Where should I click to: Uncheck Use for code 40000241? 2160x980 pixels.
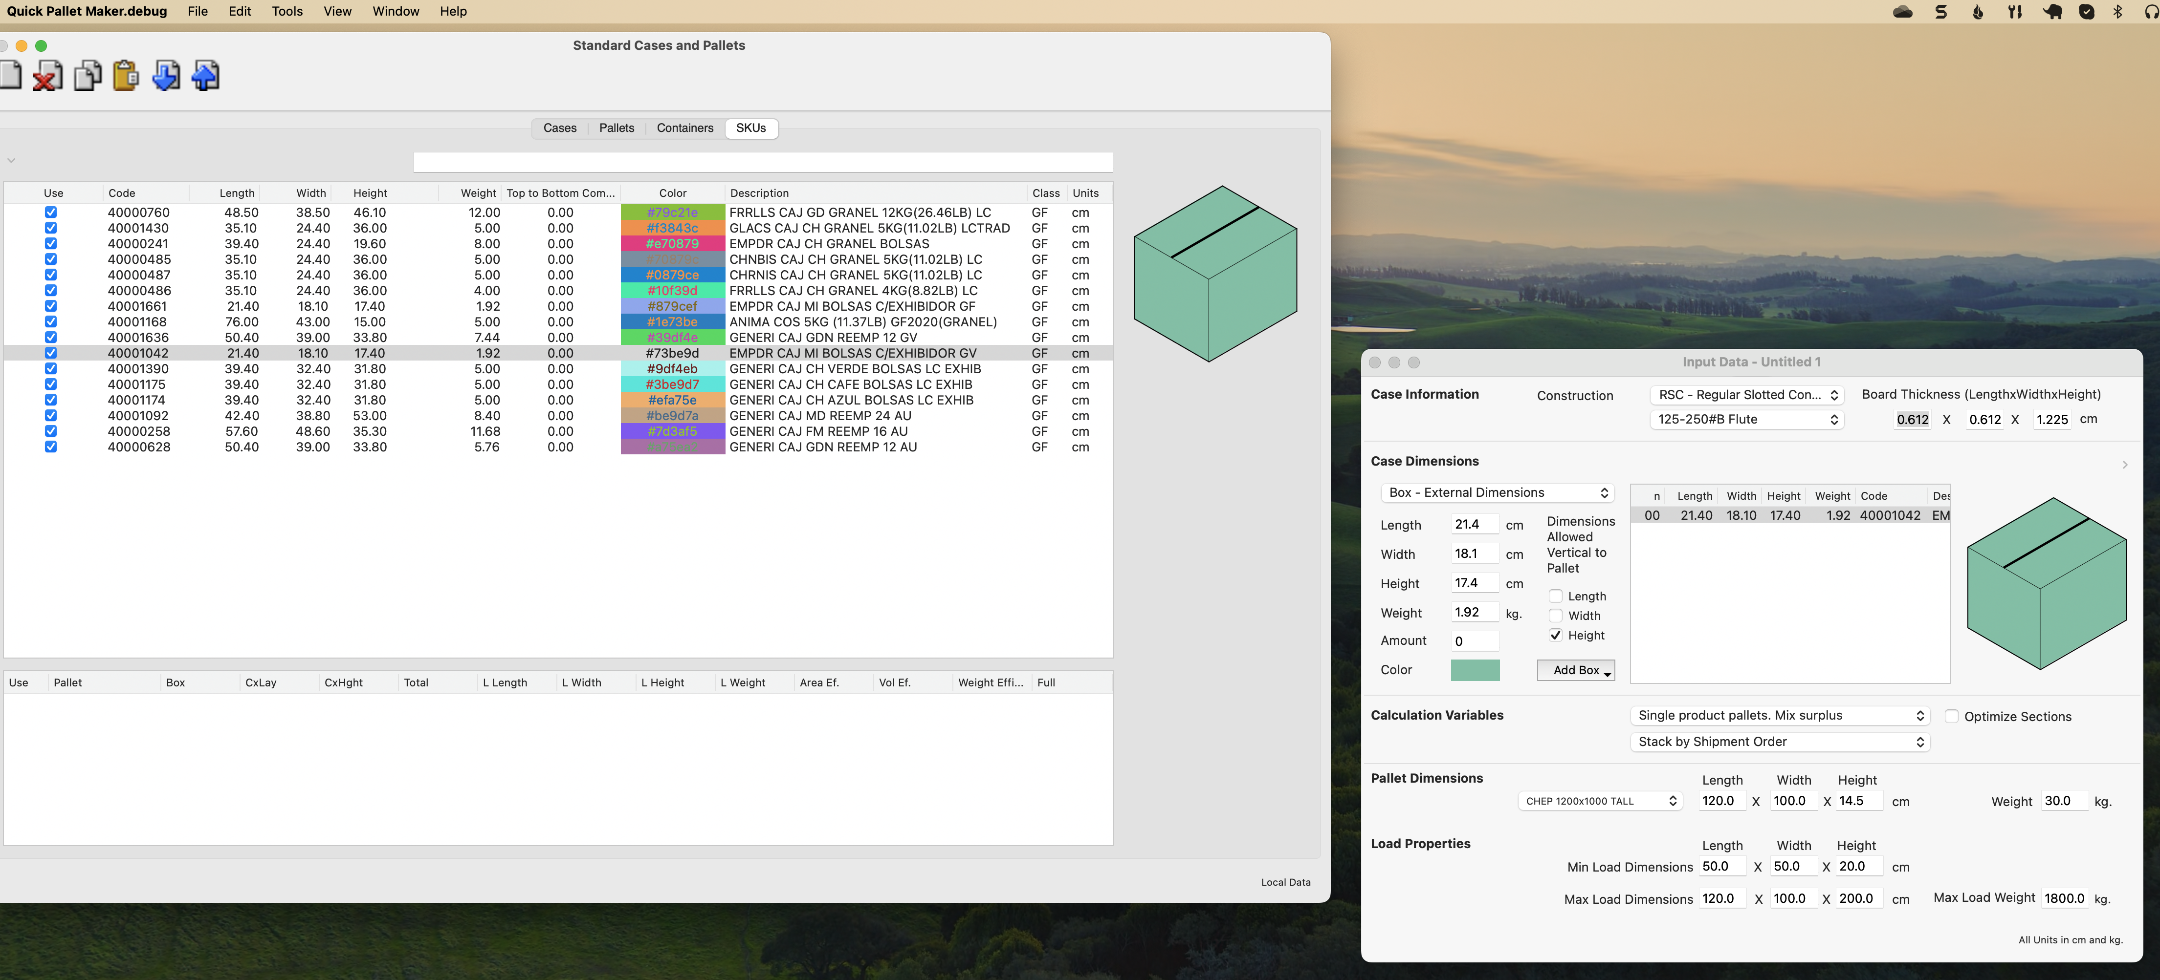pyautogui.click(x=51, y=244)
